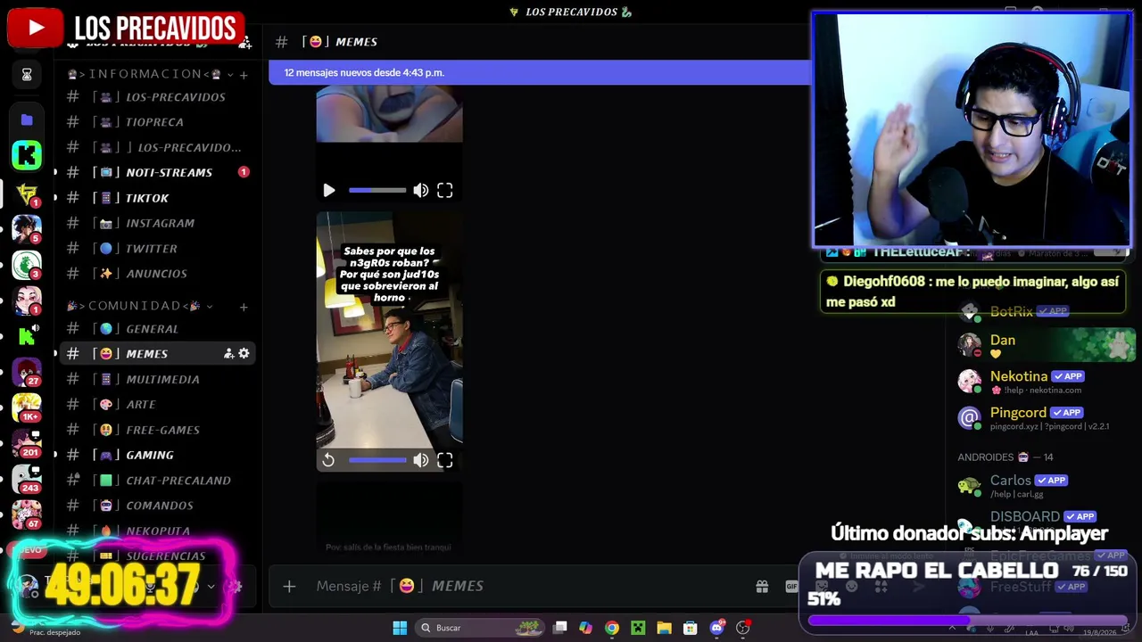
Task: Add a channel to COMUNIDAD category
Action: click(244, 307)
